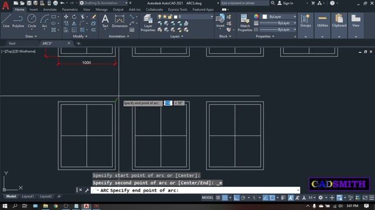Click the search magnifier icon in title bar
Screen dimensions: 375x210
(x=272, y=3)
